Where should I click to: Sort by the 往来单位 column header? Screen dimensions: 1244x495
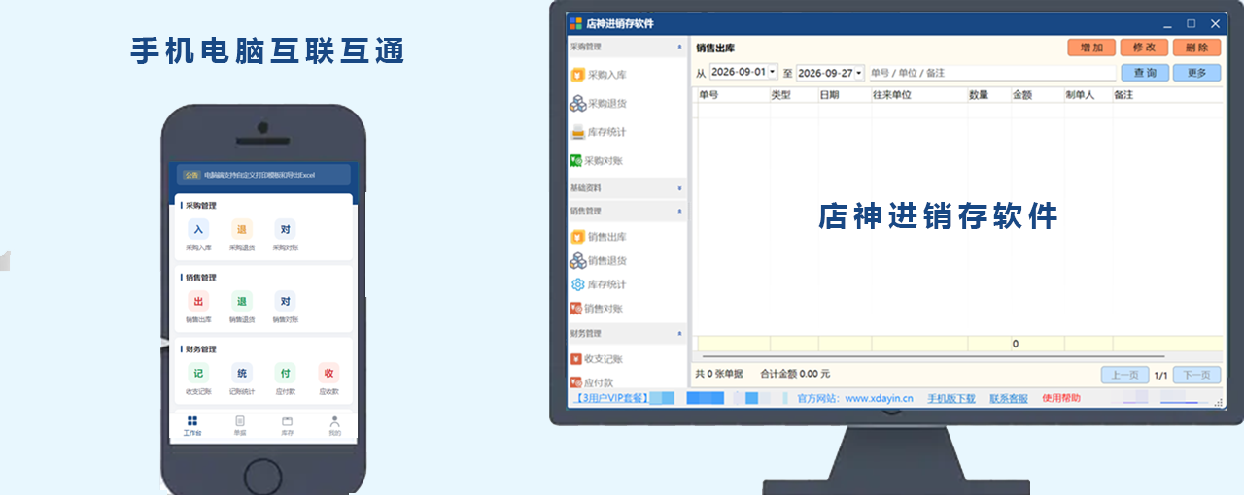point(919,95)
